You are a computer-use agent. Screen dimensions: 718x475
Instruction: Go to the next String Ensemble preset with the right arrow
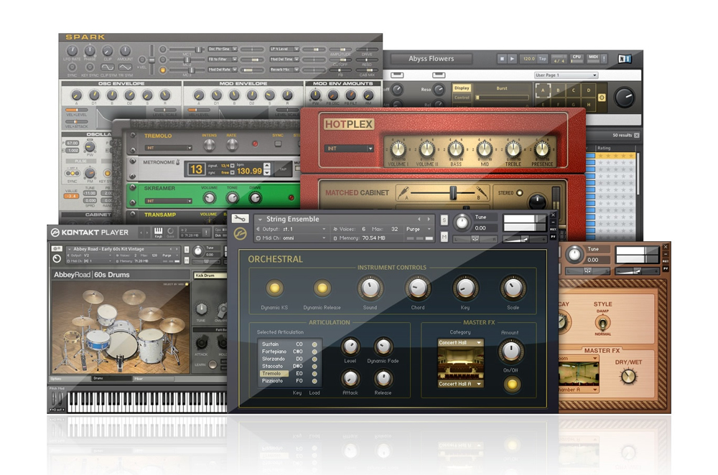429,219
